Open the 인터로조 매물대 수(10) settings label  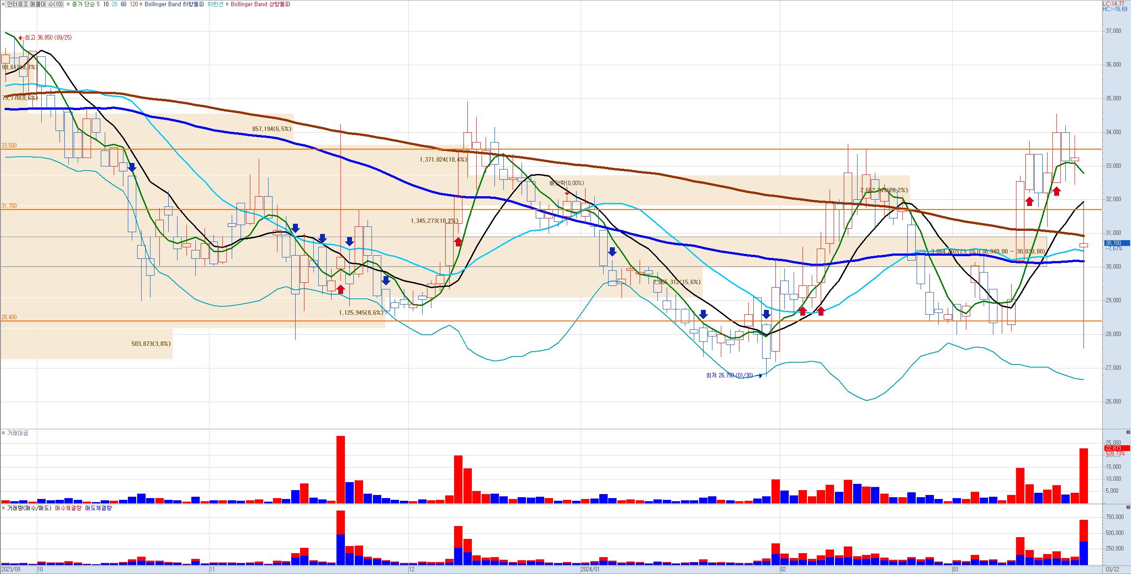35,4
